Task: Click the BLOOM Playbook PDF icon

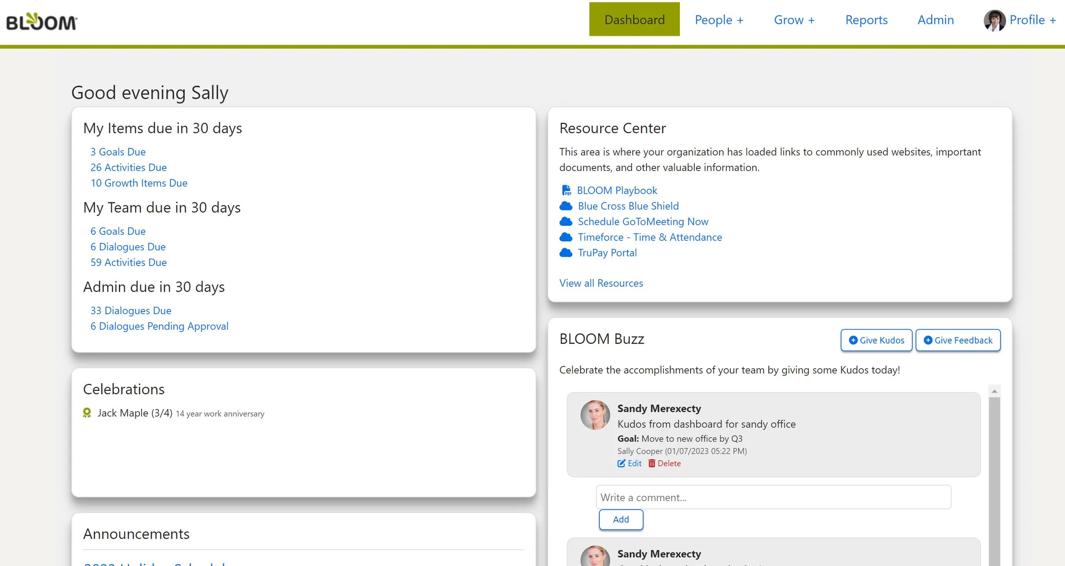Action: tap(566, 190)
